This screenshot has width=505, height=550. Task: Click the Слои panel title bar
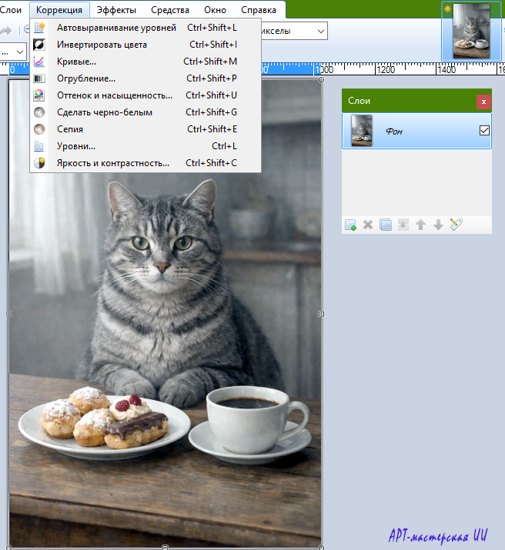pyautogui.click(x=409, y=101)
